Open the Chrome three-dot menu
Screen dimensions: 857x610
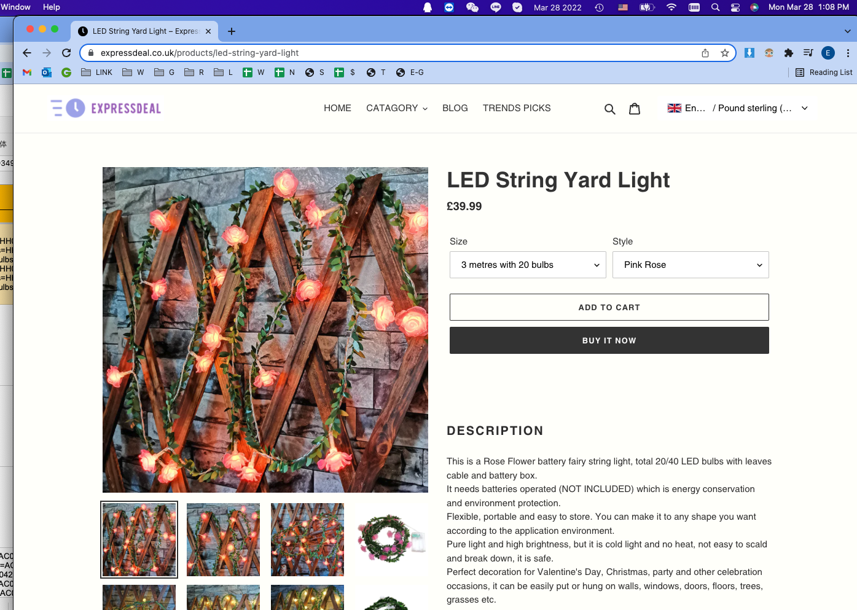click(x=848, y=53)
